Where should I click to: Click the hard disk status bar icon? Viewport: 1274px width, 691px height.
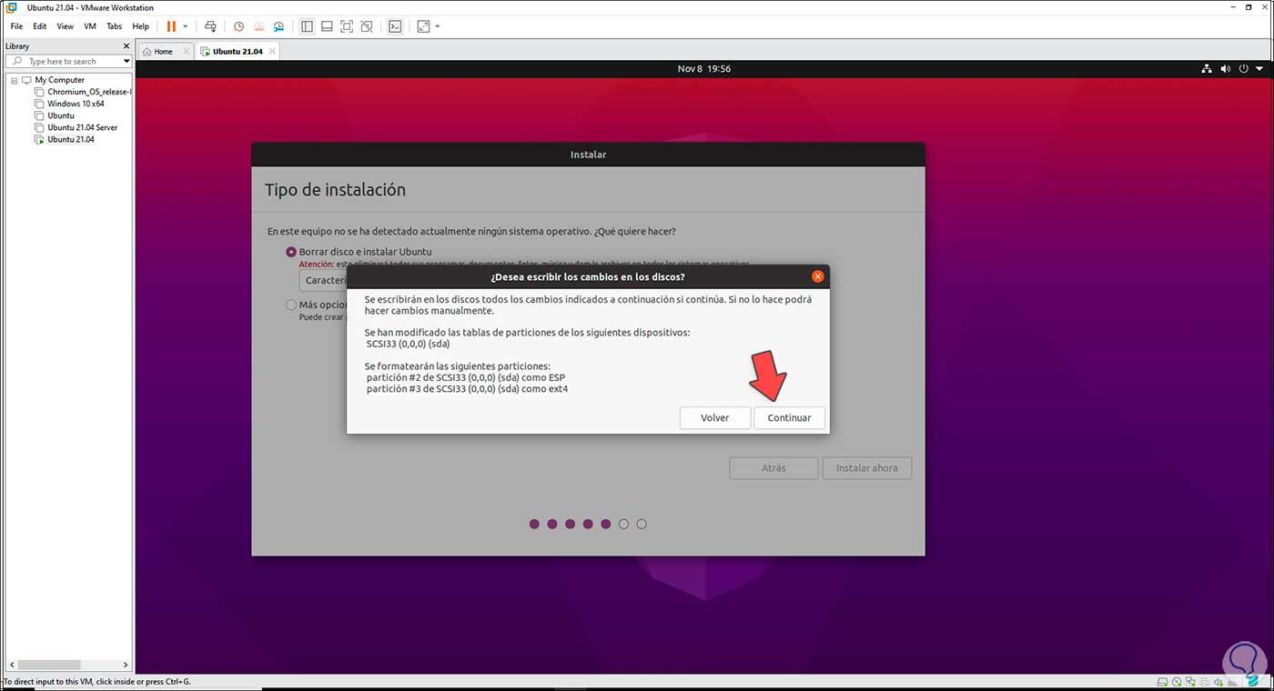click(x=1161, y=682)
